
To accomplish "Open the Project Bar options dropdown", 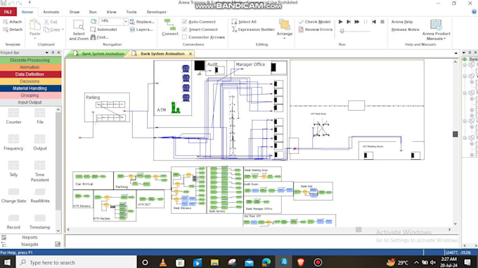I will (46, 53).
